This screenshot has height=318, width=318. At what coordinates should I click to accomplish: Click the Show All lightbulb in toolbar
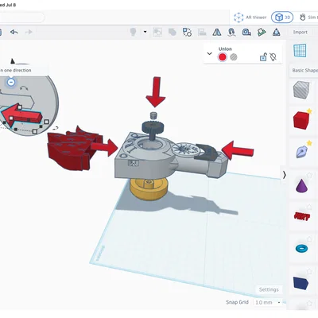click(x=133, y=32)
